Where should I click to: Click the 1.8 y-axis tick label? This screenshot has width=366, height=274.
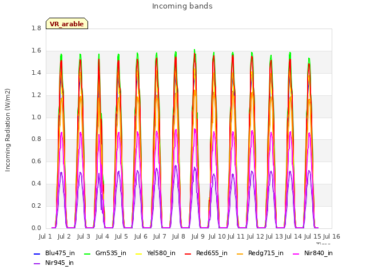pos(36,28)
